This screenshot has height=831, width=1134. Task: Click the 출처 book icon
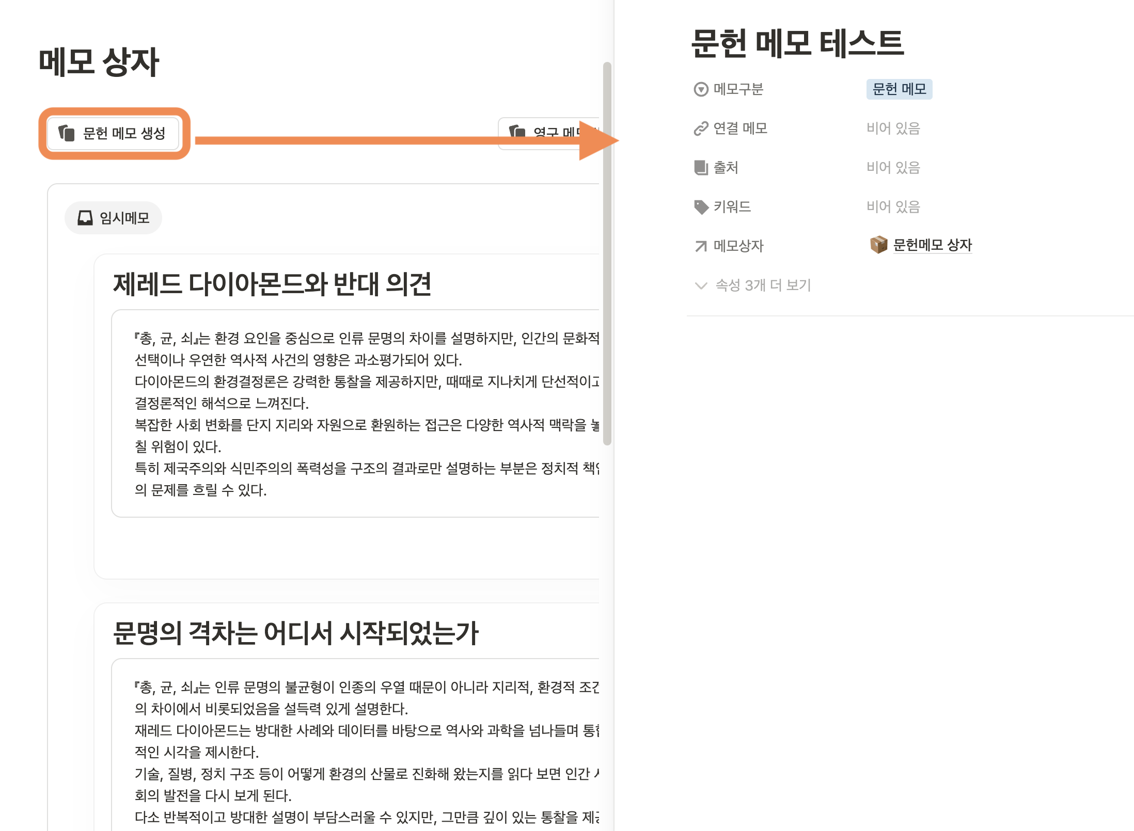click(701, 168)
